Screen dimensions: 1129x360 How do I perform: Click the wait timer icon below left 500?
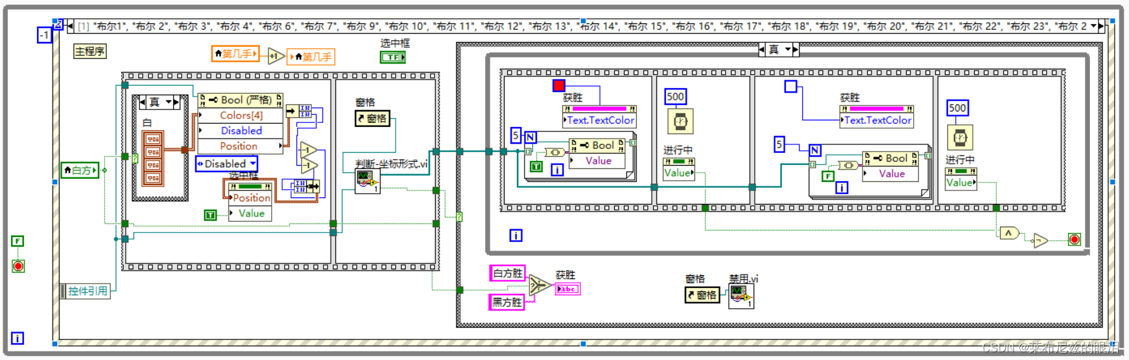tap(680, 121)
